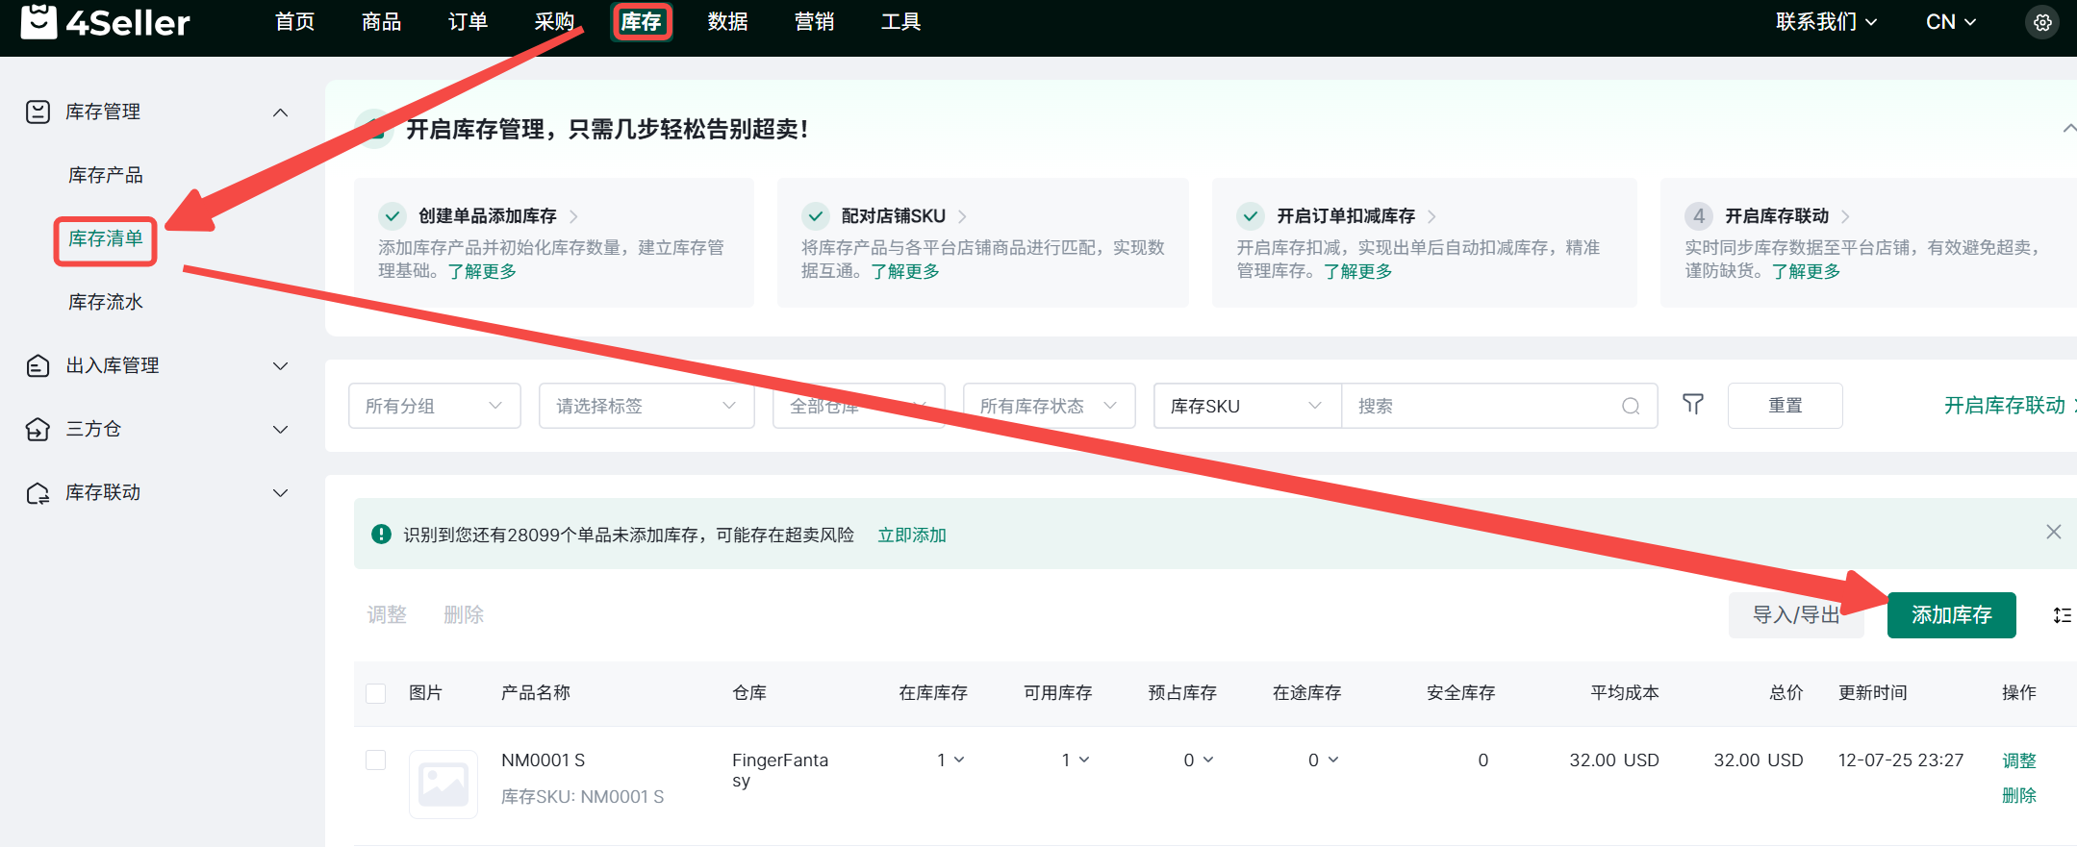This screenshot has width=2077, height=847.
Task: Click the 4Seller logo
Action: (106, 21)
